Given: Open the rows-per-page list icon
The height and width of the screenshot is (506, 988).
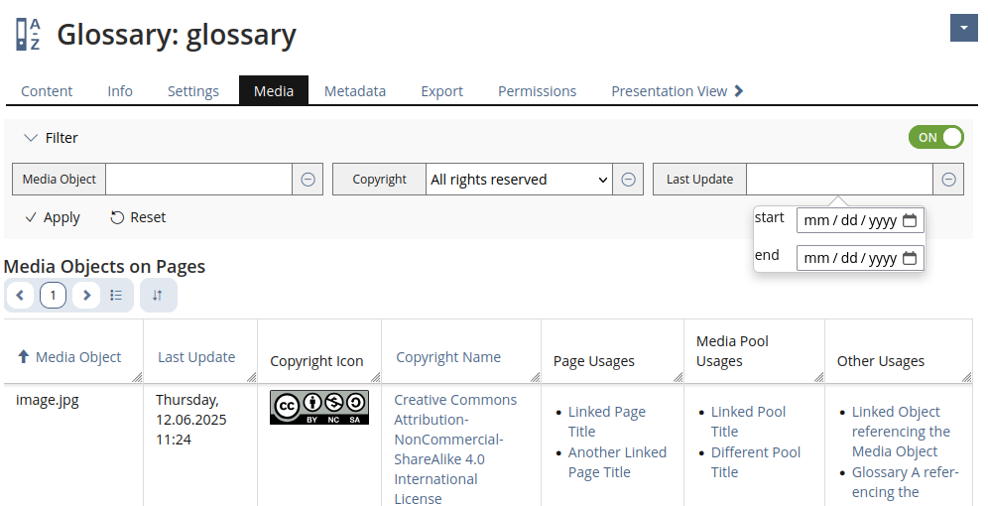Looking at the screenshot, I should coord(116,295).
